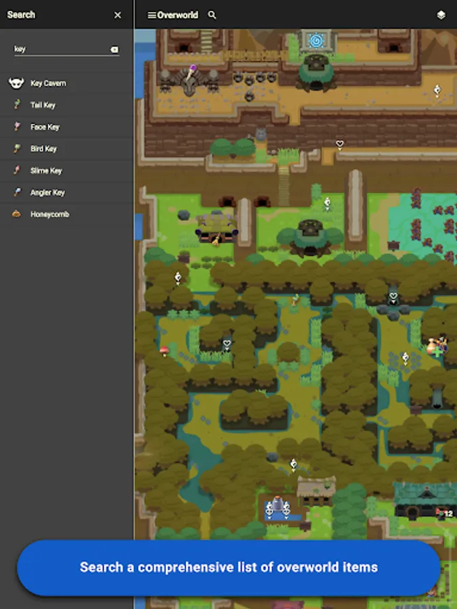Click the small thatched hut near forest bottom
Viewport: 457px width, 609px height.
(x=316, y=491)
